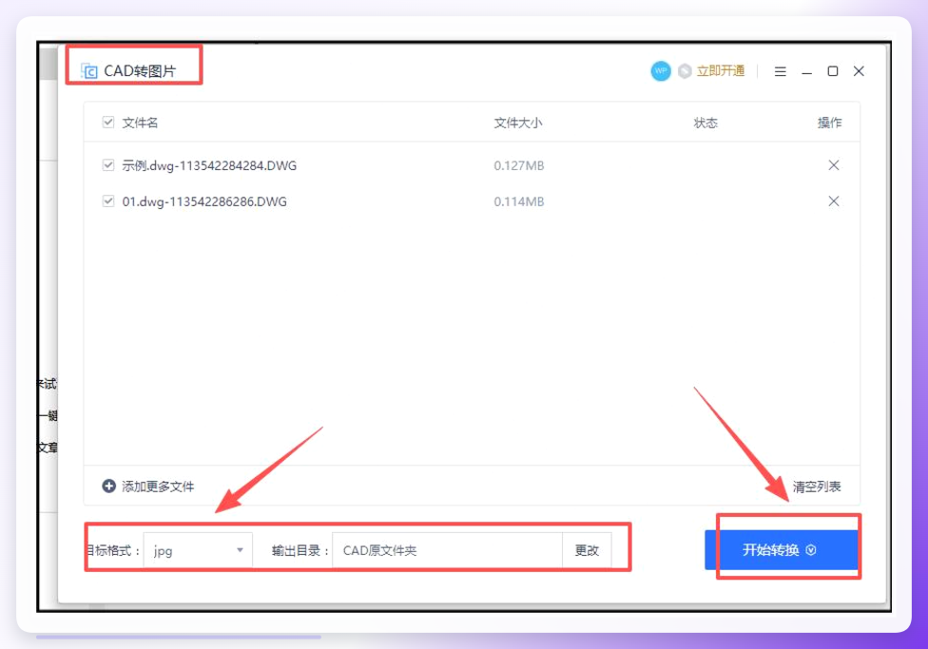Open the WP user avatar icon
928x649 pixels.
click(x=661, y=71)
